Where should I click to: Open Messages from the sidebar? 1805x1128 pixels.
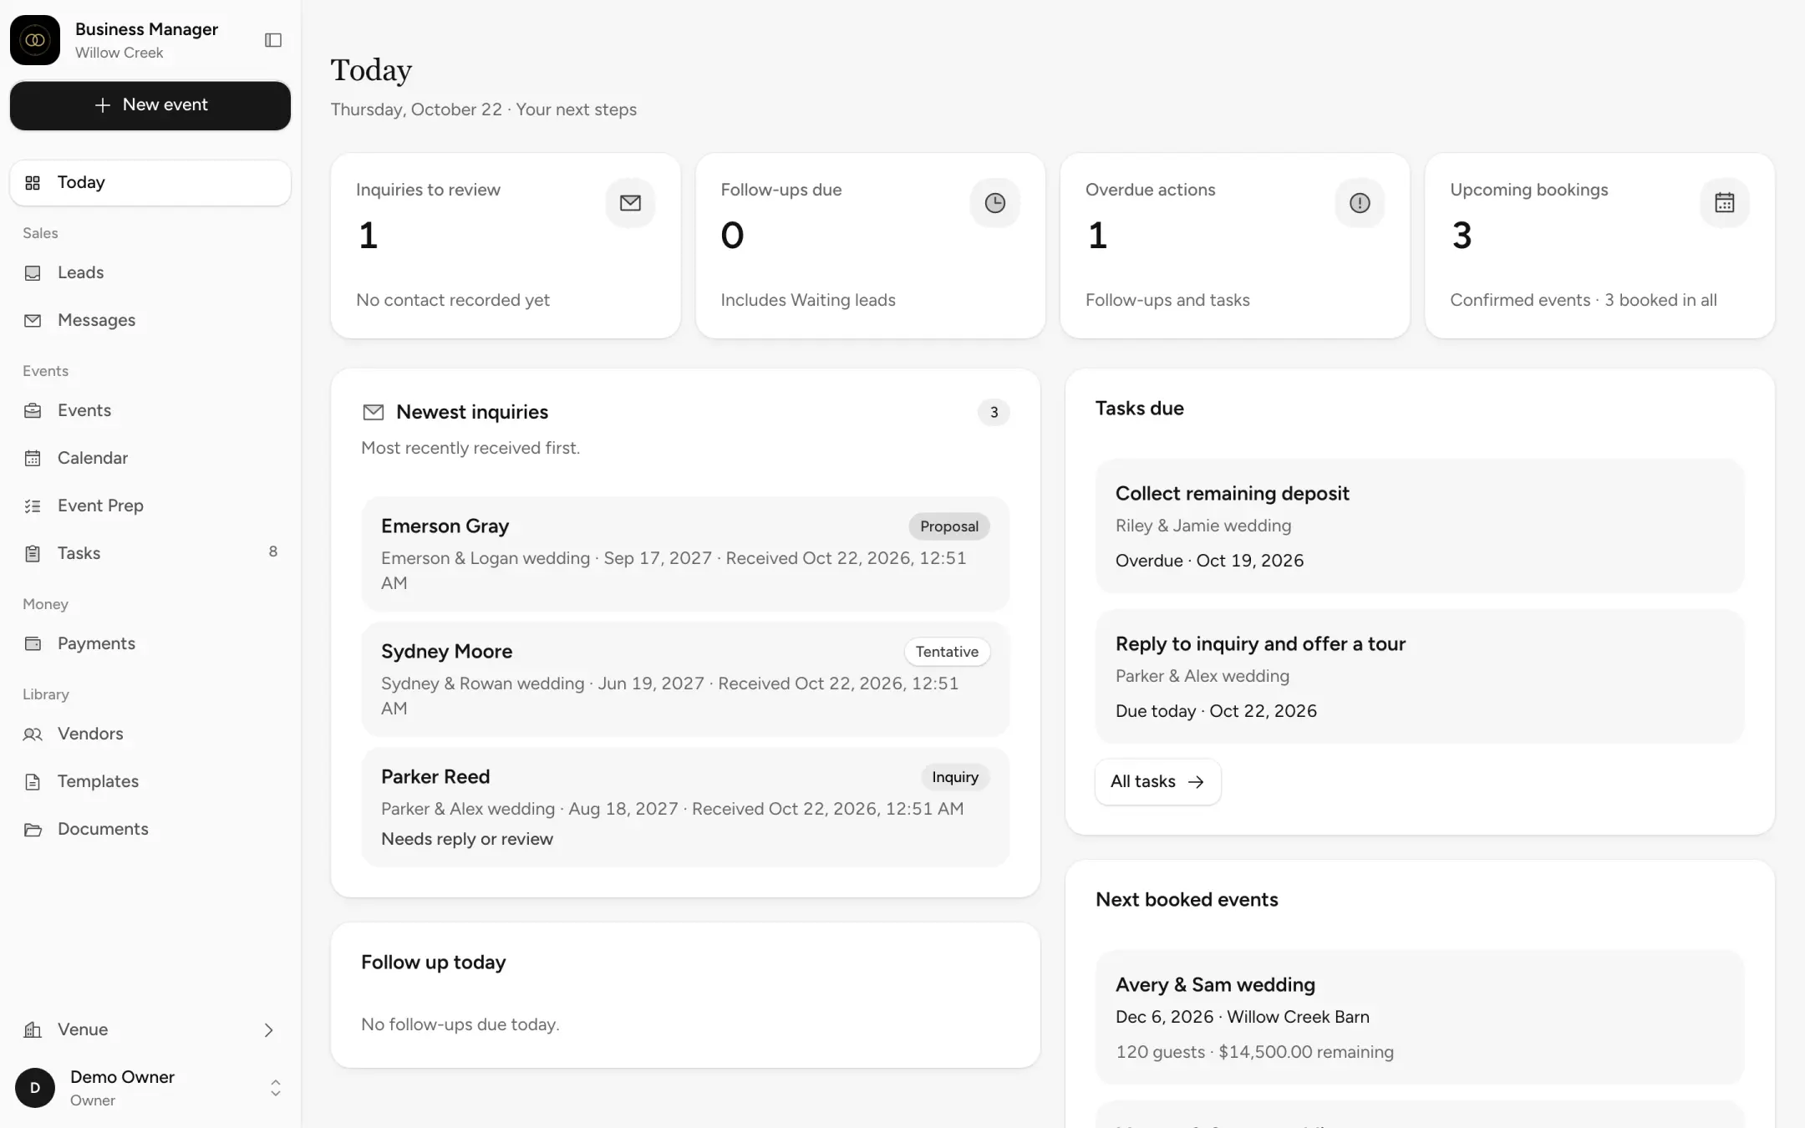(x=150, y=321)
